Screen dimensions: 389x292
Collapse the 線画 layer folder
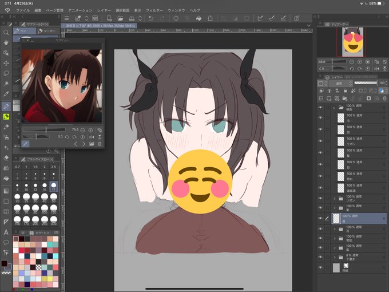pyautogui.click(x=334, y=108)
